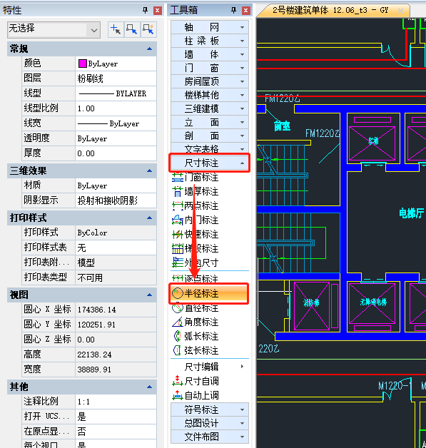This screenshot has height=448, width=426.
Task: Select the 弦长标注 tool
Action: pyautogui.click(x=196, y=350)
